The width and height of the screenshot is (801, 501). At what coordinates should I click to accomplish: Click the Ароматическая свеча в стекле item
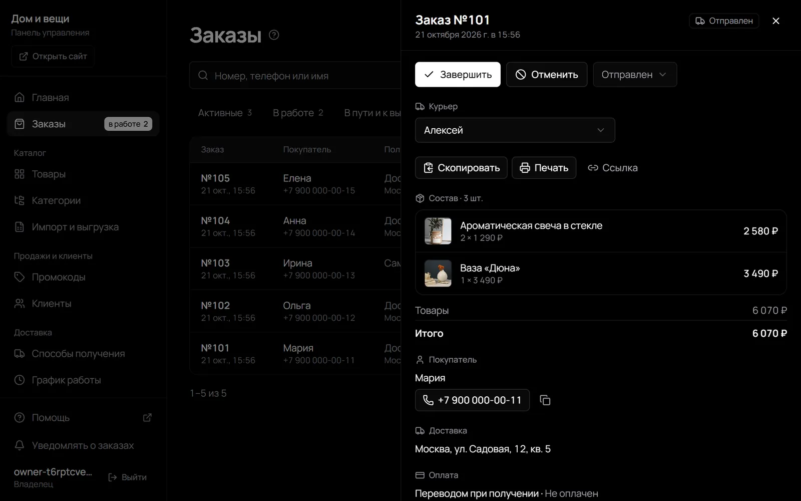tap(601, 231)
